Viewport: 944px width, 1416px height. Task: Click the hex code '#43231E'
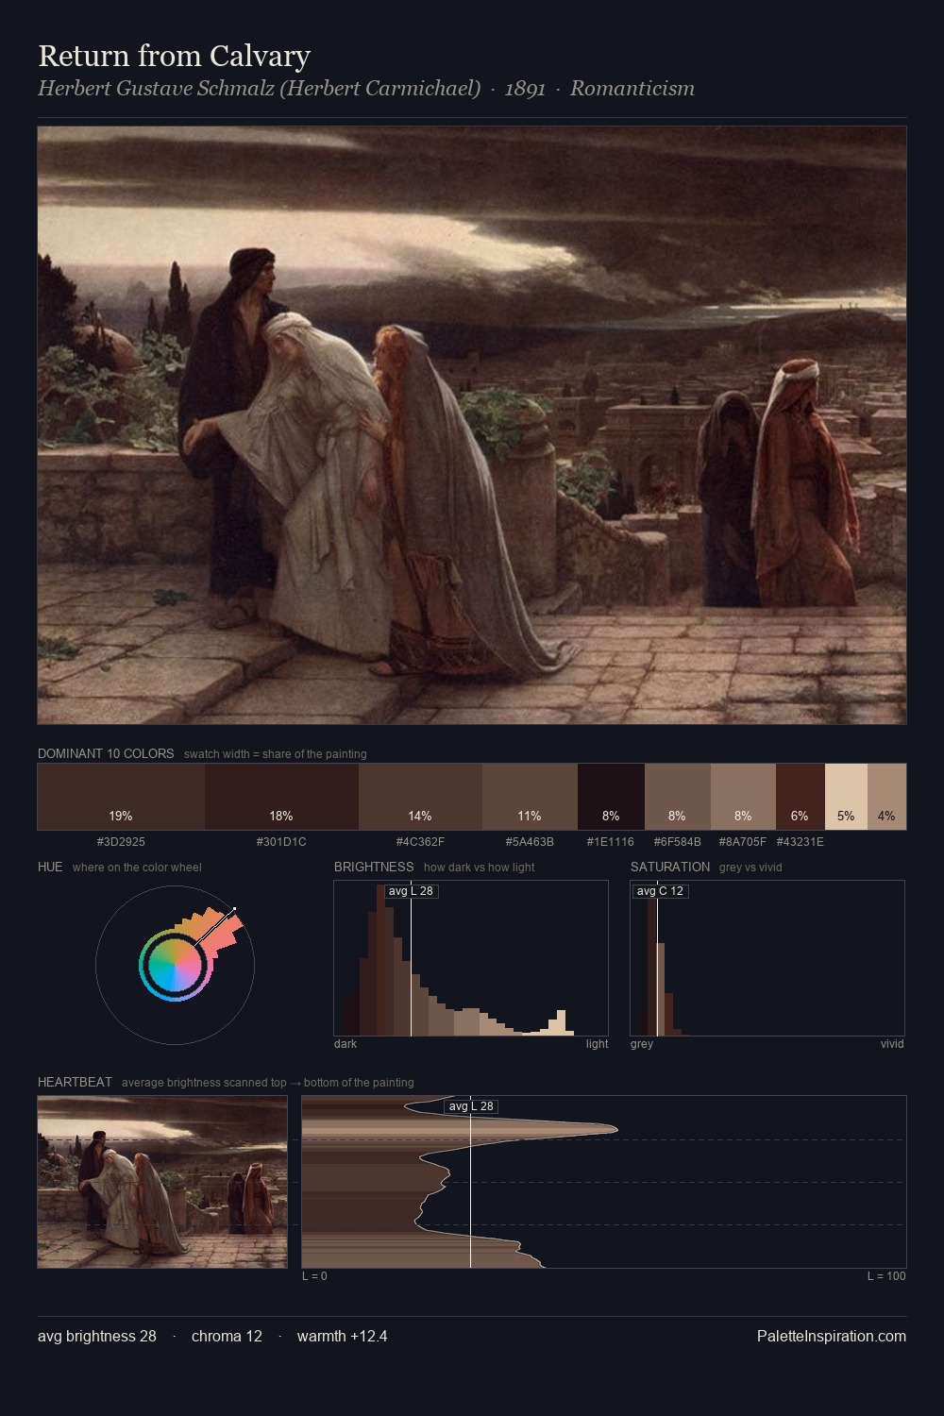[801, 841]
